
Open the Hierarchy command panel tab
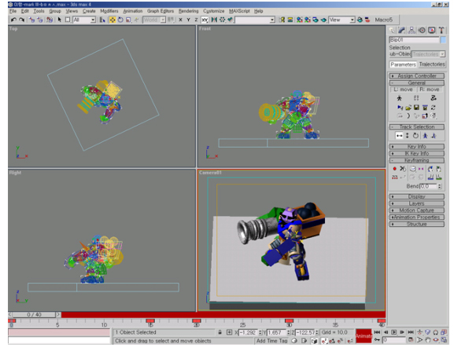coord(412,31)
